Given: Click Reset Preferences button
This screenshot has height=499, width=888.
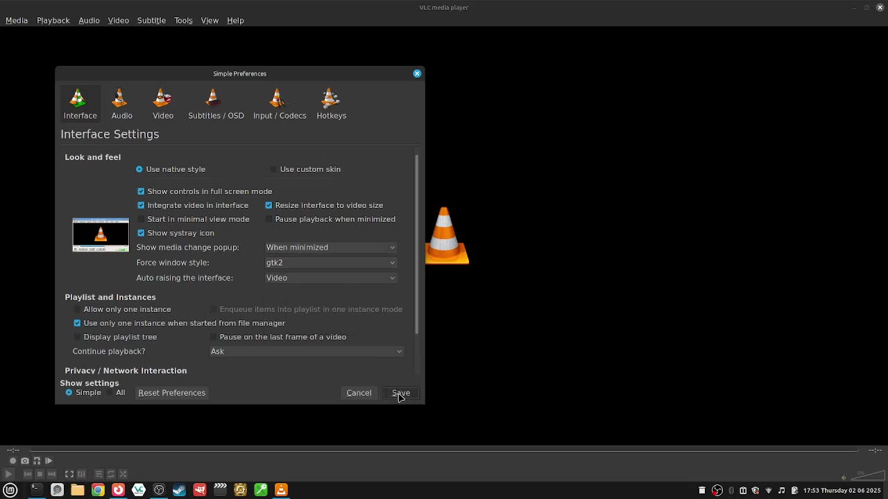Looking at the screenshot, I should point(172,393).
